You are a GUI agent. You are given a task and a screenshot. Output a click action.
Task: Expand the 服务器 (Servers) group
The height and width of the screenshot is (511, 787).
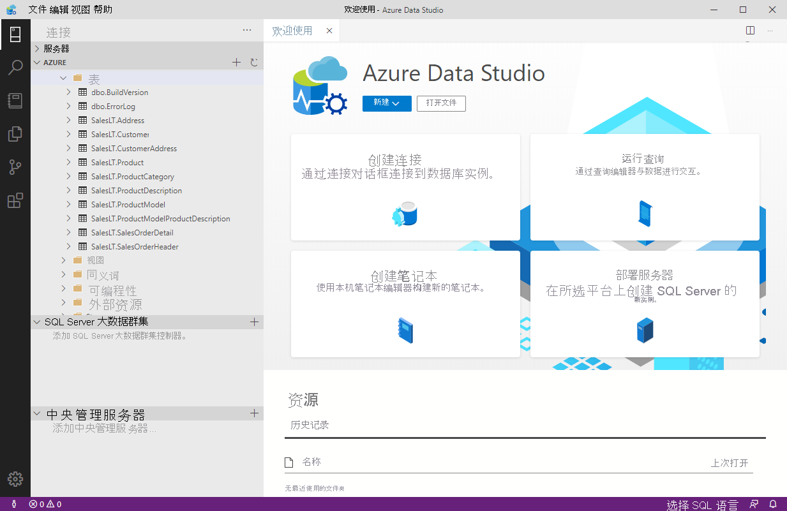[x=36, y=48]
